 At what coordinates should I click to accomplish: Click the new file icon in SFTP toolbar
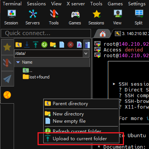click(62, 45)
